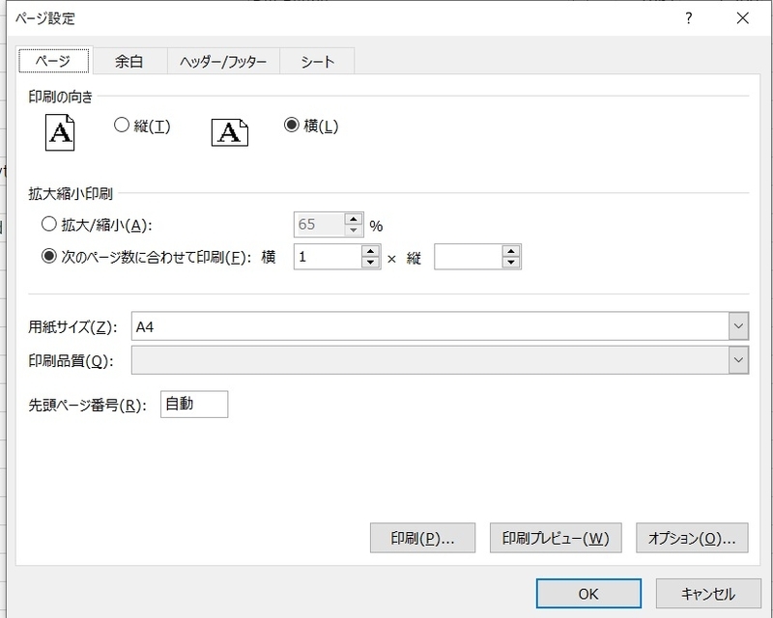Open the 印刷品質 print quality dropdown
The height and width of the screenshot is (618, 773).
[737, 359]
